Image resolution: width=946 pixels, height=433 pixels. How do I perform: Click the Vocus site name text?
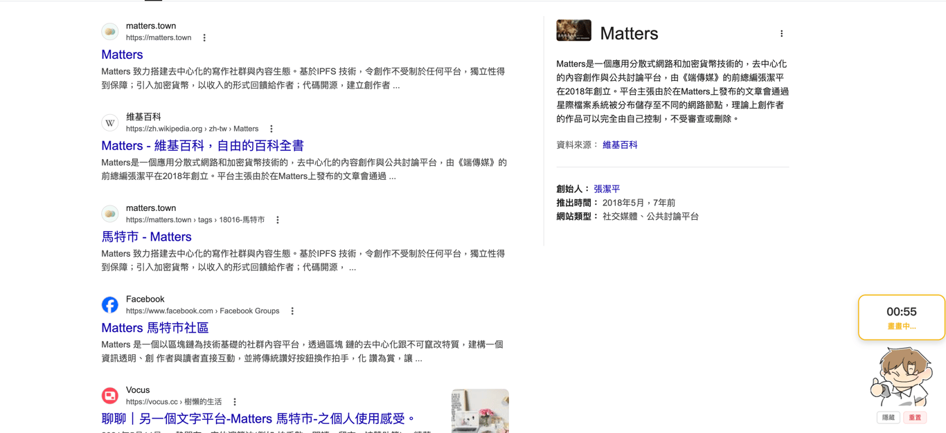(138, 390)
